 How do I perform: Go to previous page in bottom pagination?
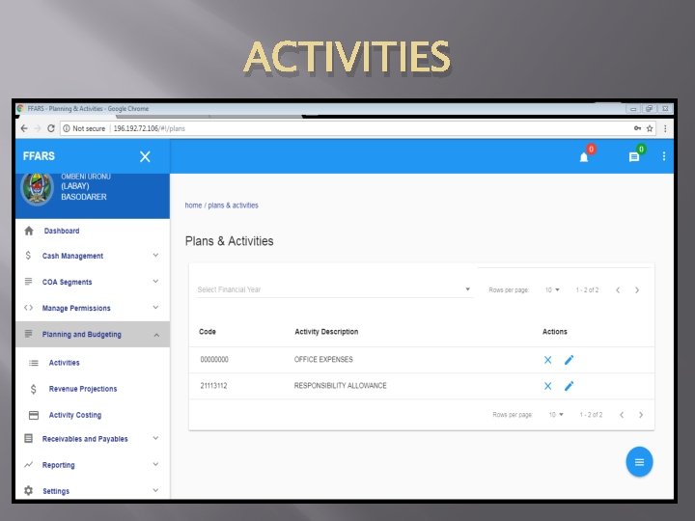click(622, 415)
